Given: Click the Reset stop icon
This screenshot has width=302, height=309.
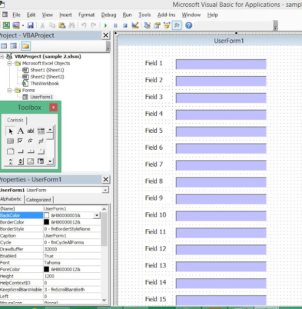Looking at the screenshot, I should pos(125,26).
